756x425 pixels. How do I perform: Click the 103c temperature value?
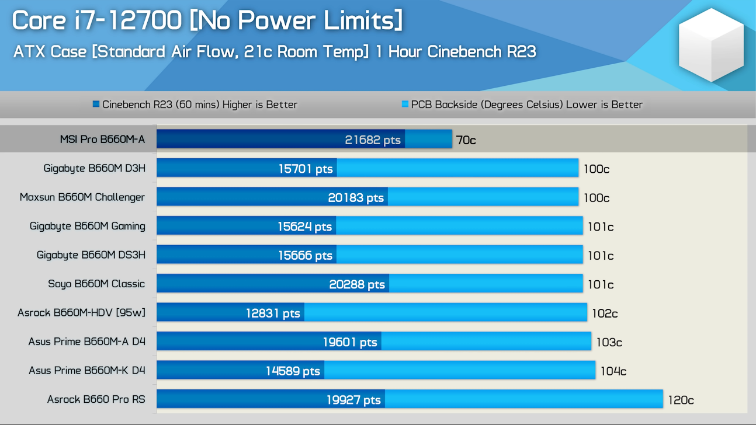tap(609, 343)
